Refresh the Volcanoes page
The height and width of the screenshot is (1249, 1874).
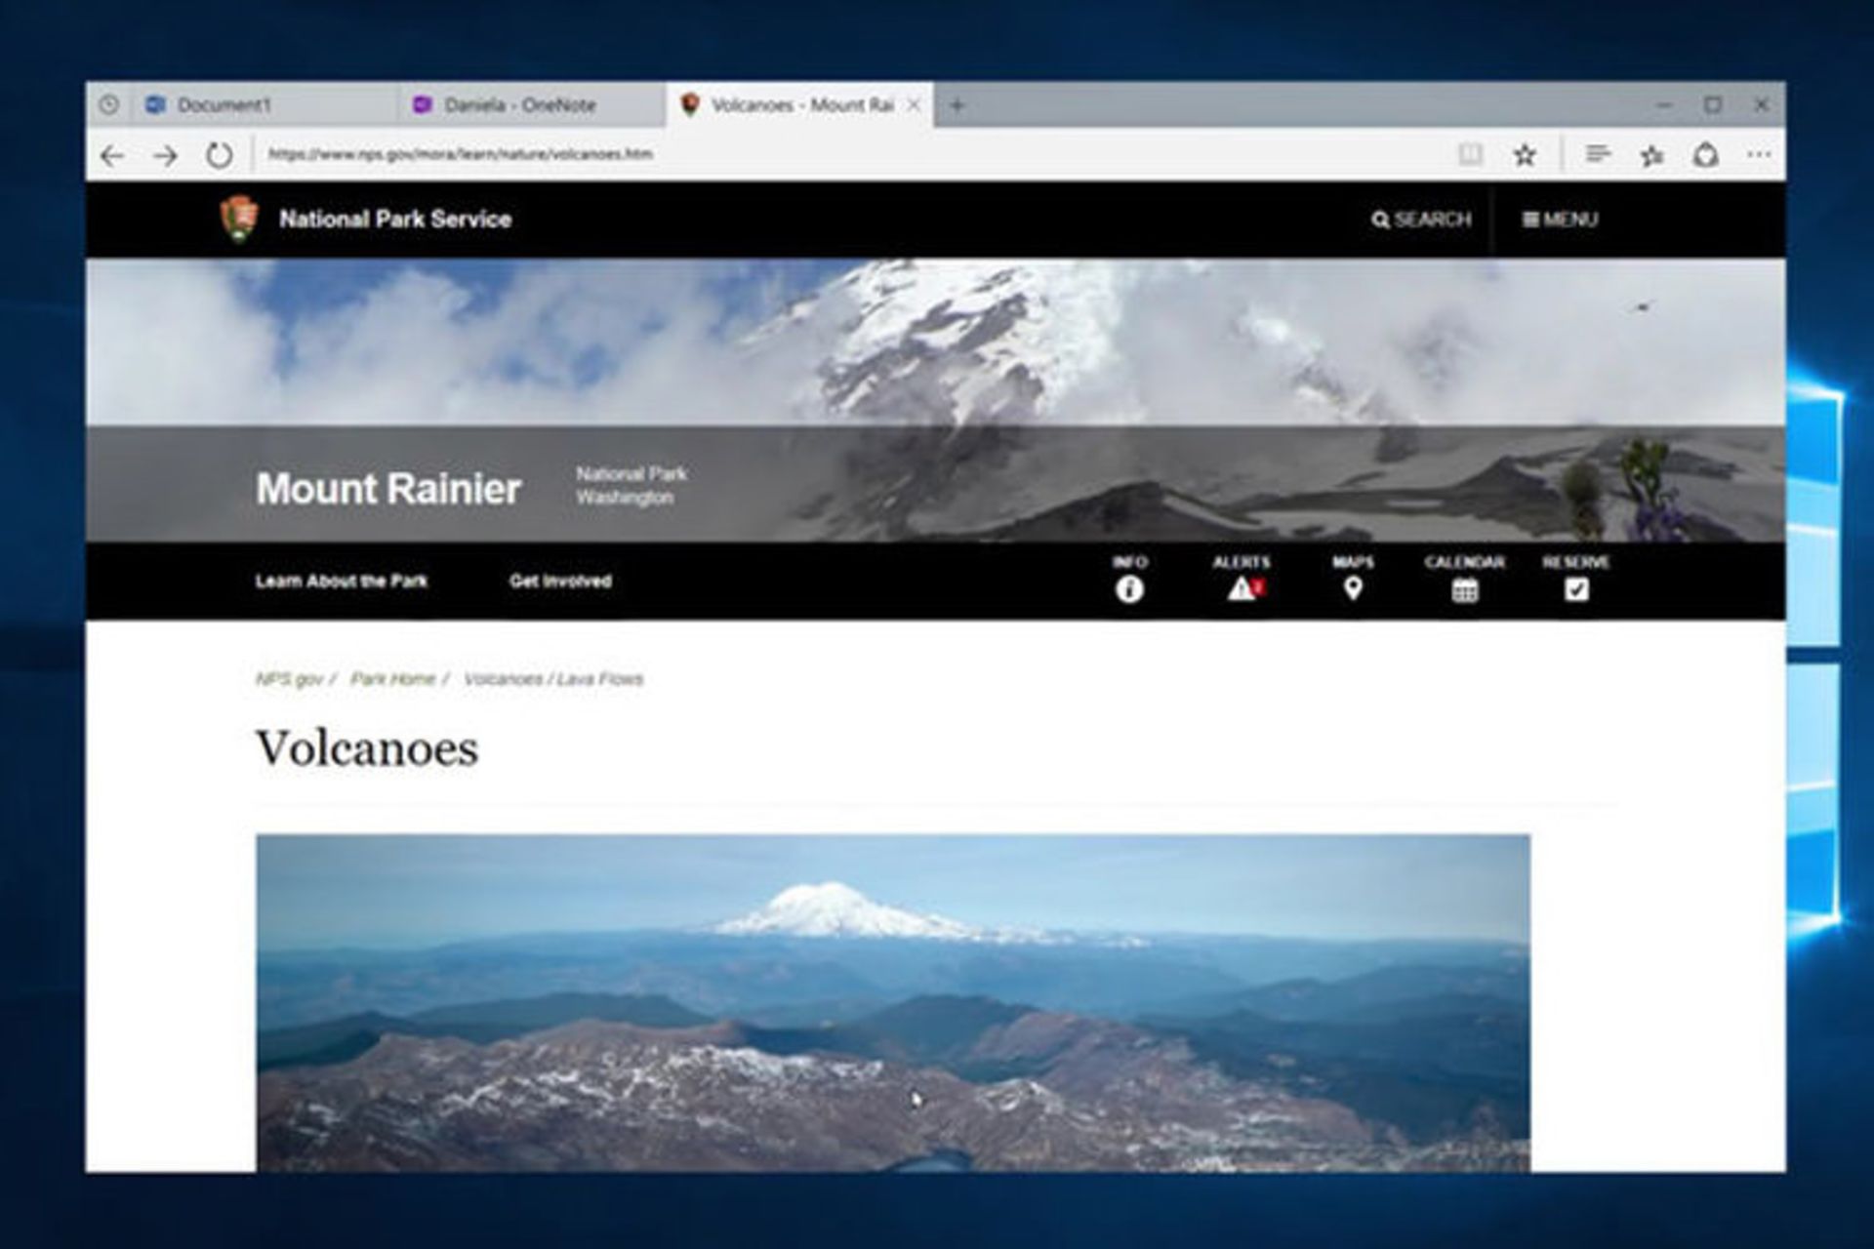[220, 155]
